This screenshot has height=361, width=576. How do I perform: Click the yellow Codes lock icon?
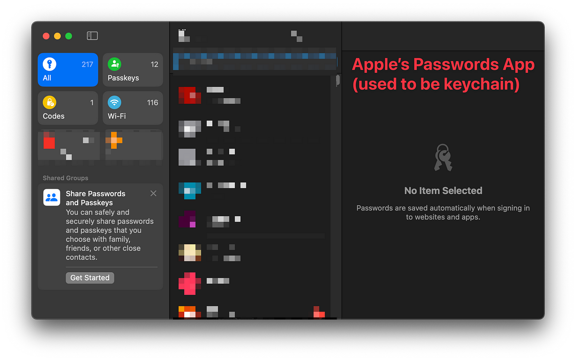click(49, 102)
